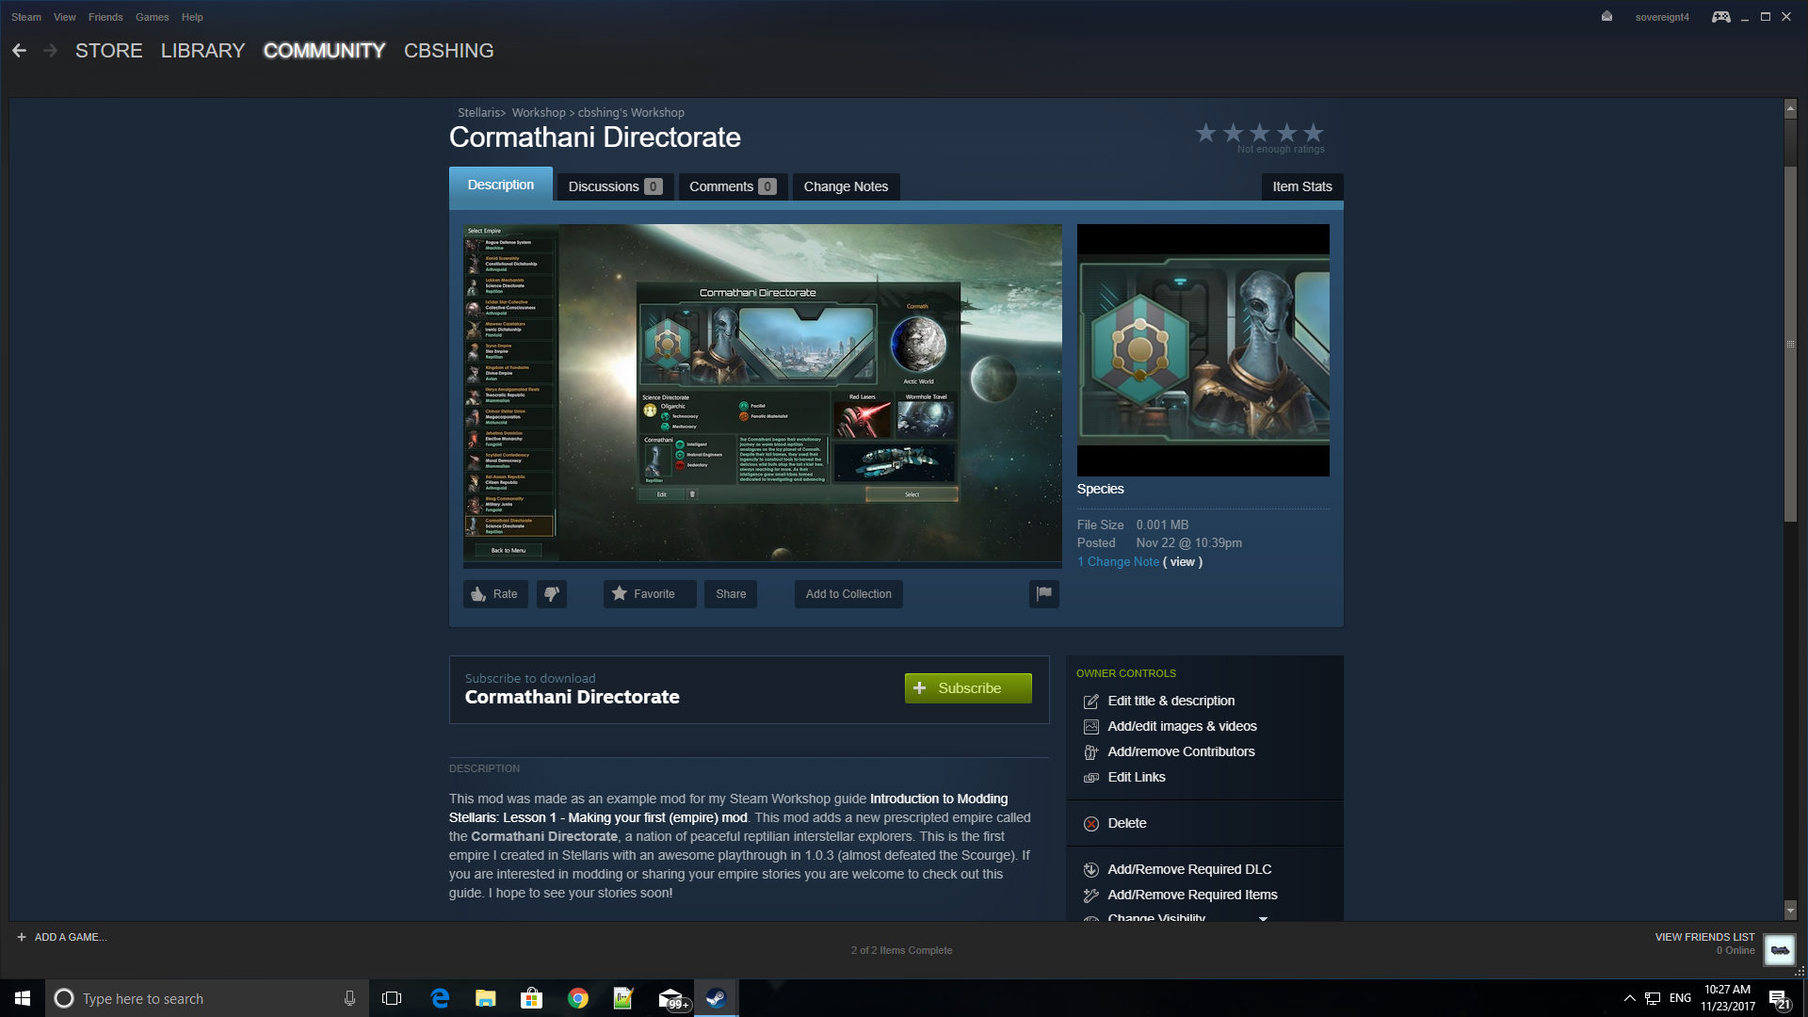This screenshot has width=1808, height=1017.
Task: Open the Games menu
Action: click(152, 17)
